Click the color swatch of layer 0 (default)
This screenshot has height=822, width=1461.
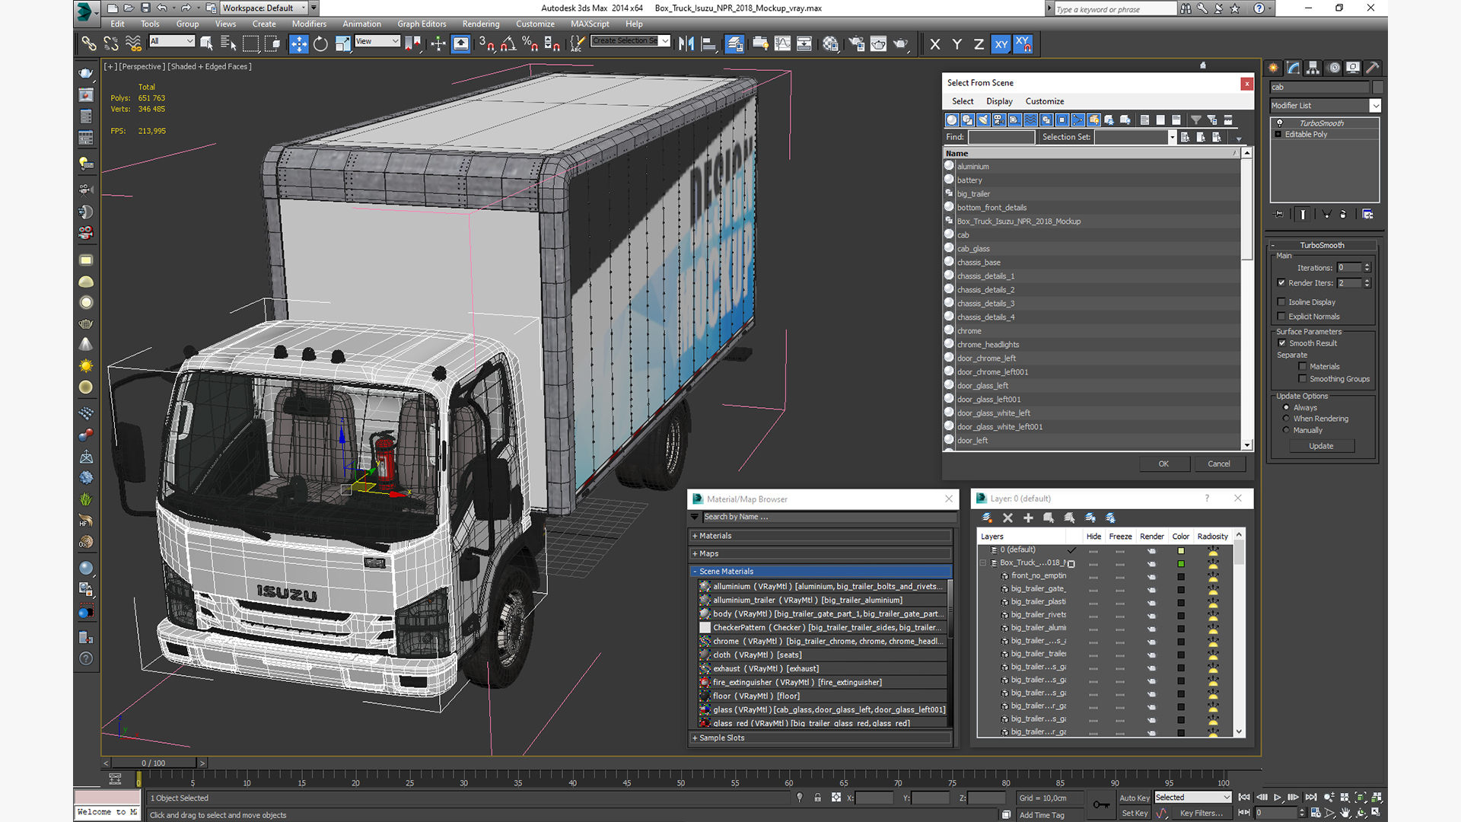(x=1181, y=551)
